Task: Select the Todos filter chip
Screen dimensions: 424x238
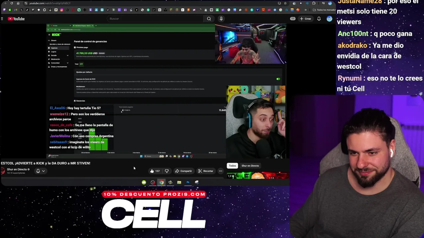Action: click(x=232, y=166)
